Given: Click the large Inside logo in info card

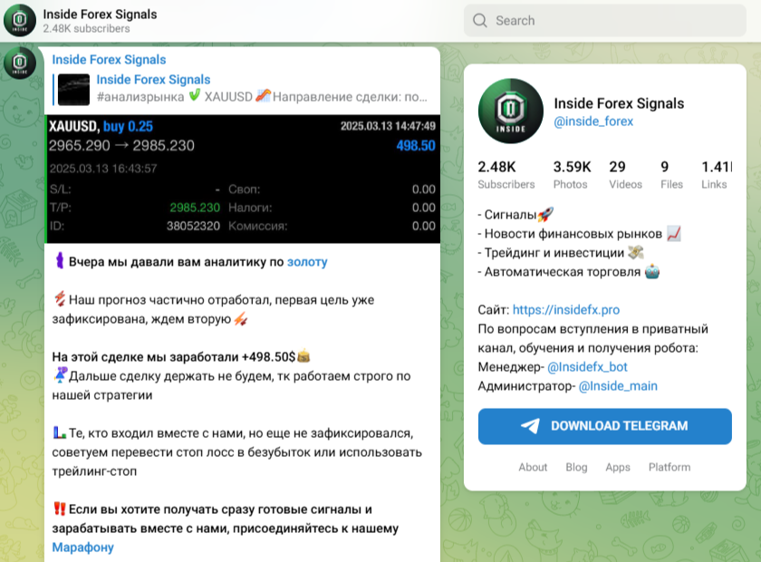Looking at the screenshot, I should point(511,111).
